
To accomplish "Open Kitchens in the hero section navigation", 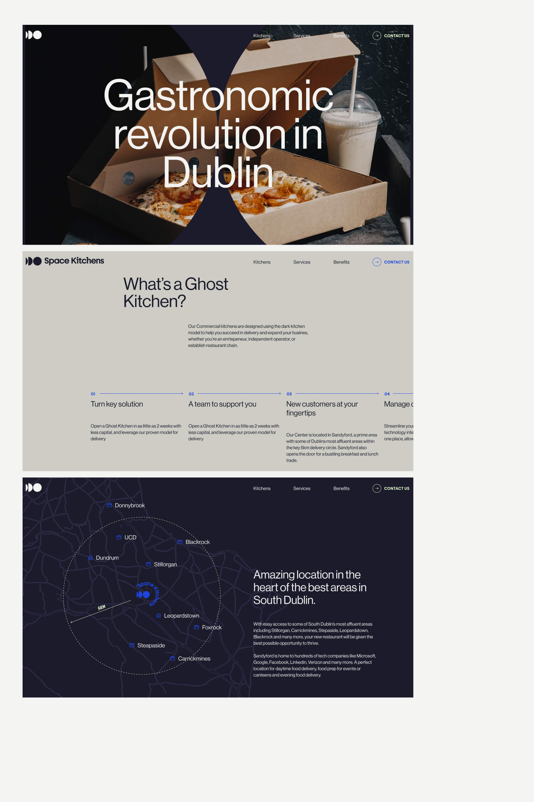I will click(x=262, y=36).
